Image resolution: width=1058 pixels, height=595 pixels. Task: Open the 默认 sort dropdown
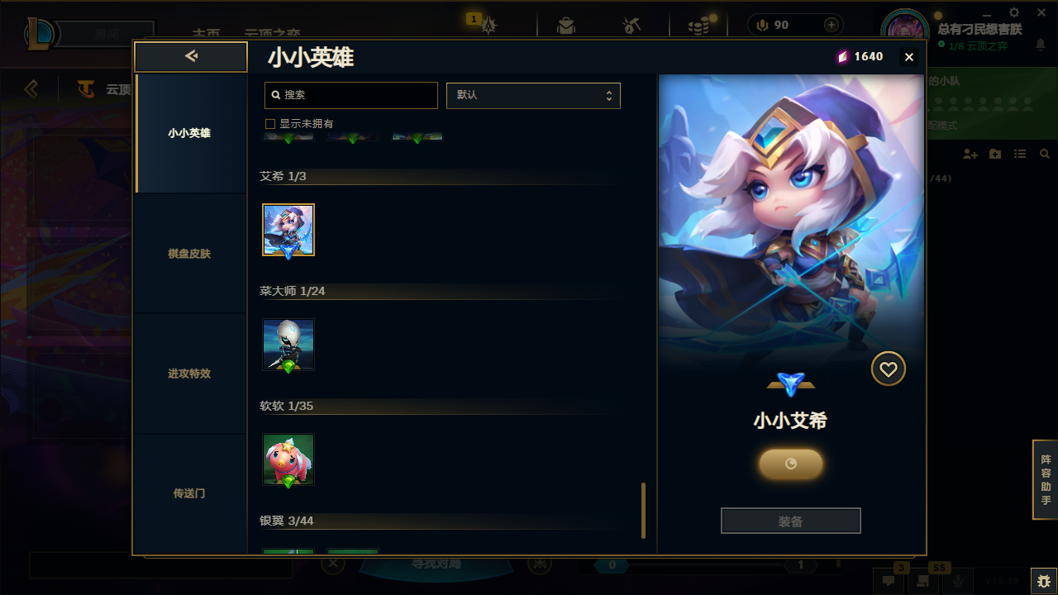point(533,95)
